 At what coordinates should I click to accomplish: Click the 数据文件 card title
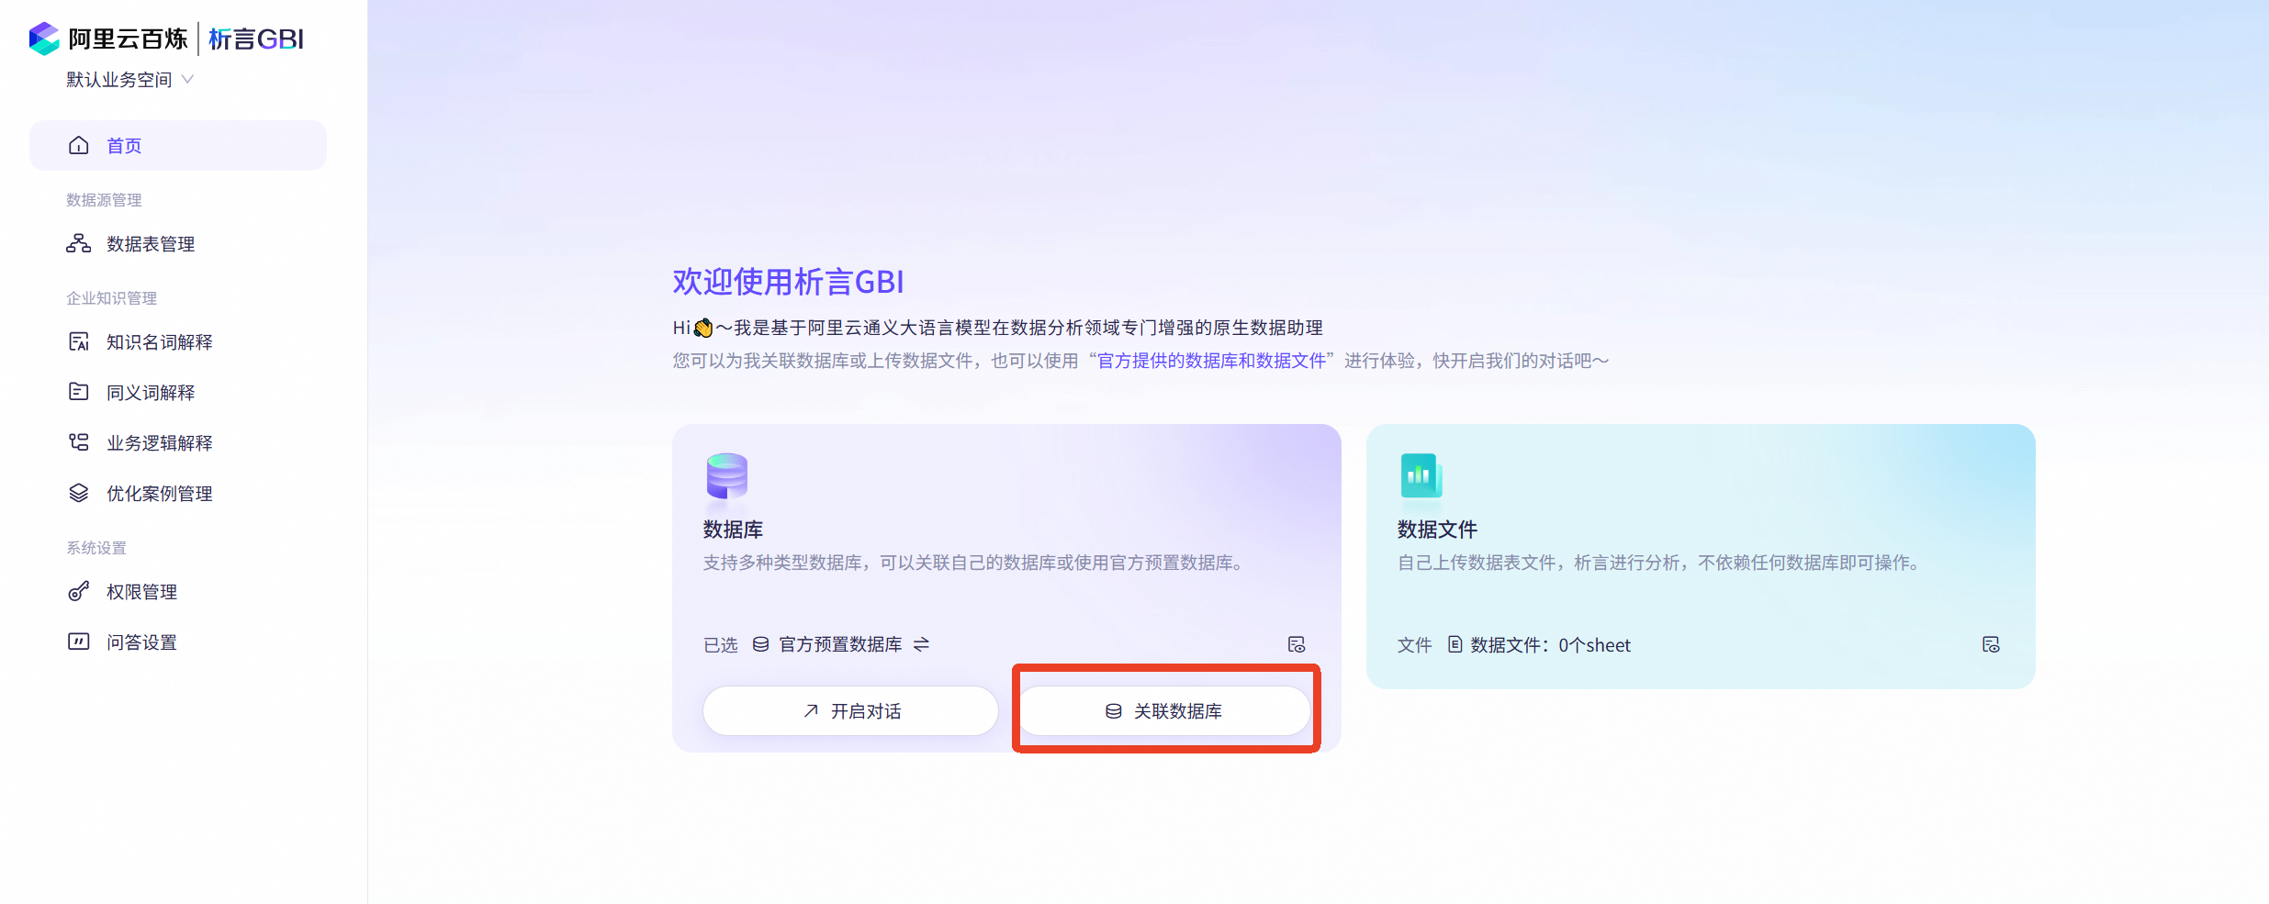[1437, 530]
